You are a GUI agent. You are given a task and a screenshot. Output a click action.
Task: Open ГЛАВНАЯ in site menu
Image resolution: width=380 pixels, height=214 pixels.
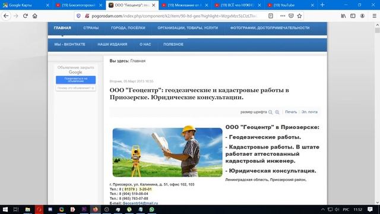(x=62, y=28)
